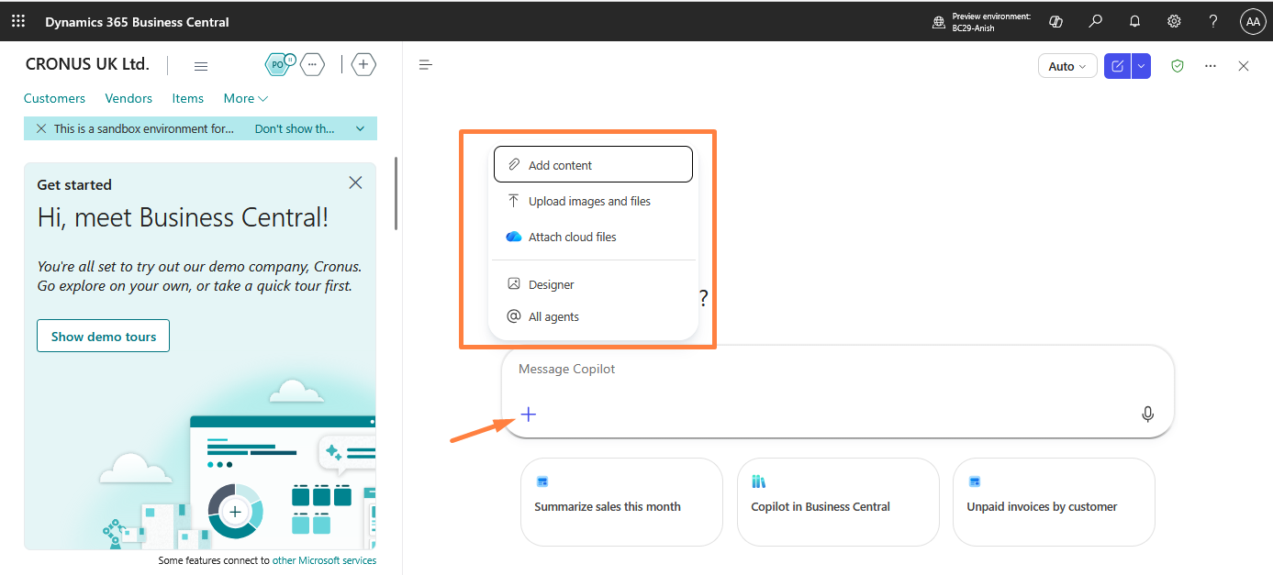Screen dimensions: 1273x575
Task: Open the settings gear
Action: click(1174, 21)
